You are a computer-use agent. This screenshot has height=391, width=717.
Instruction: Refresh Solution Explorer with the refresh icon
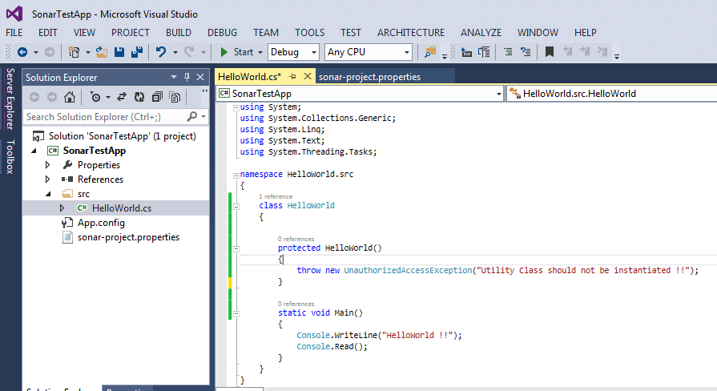coord(139,97)
